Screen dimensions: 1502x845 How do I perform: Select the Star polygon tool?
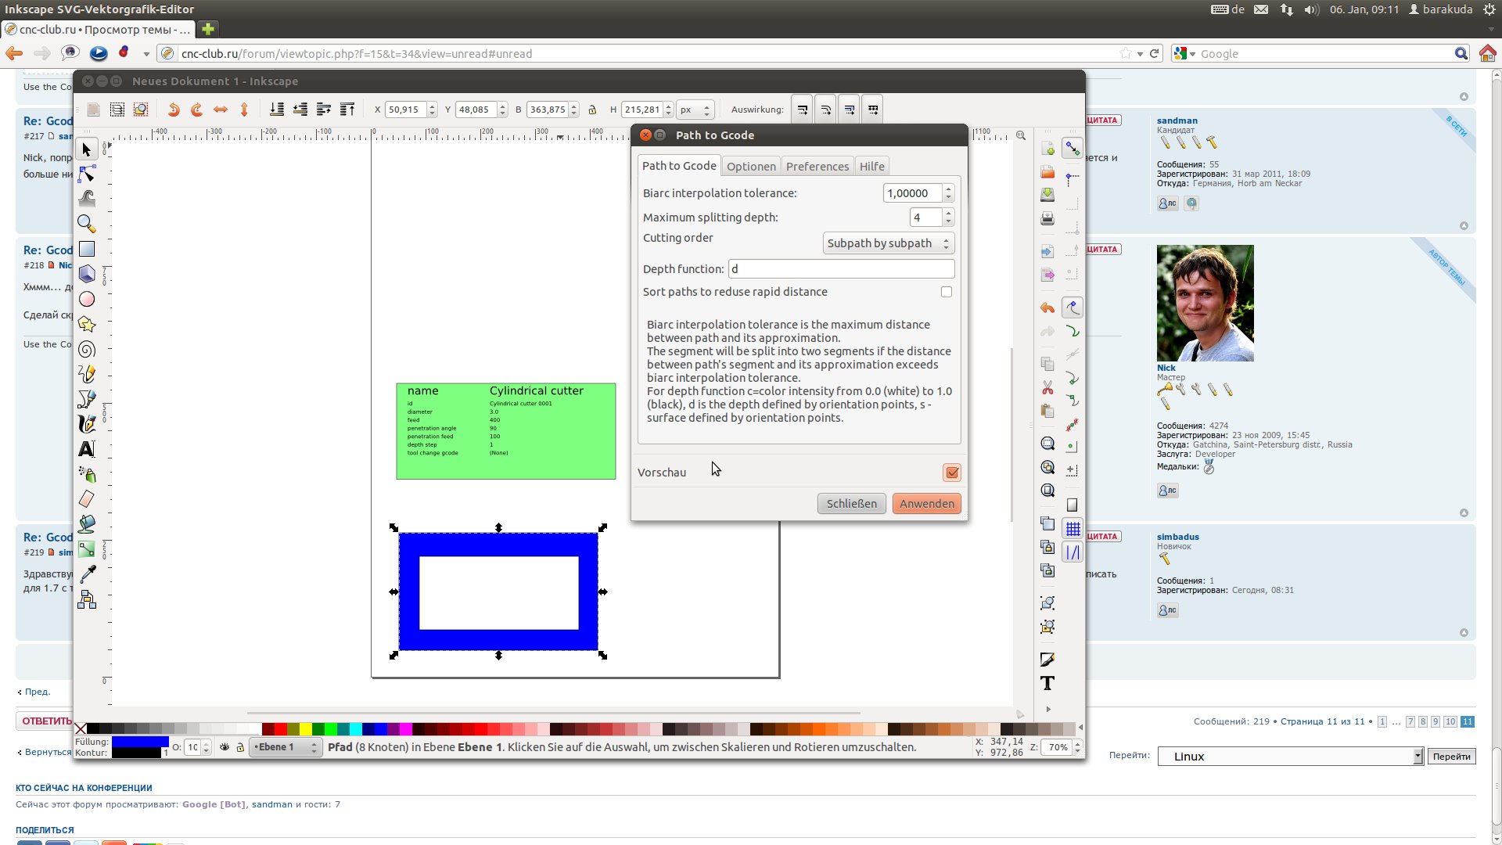point(87,324)
